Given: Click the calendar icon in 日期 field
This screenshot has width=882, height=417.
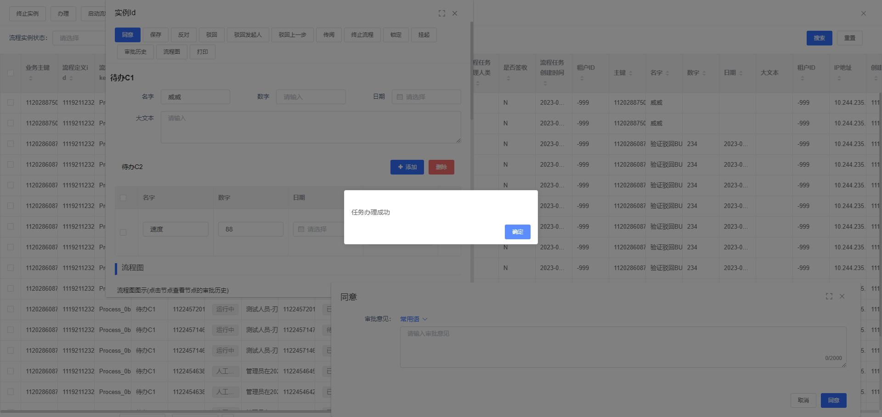Looking at the screenshot, I should tap(400, 97).
